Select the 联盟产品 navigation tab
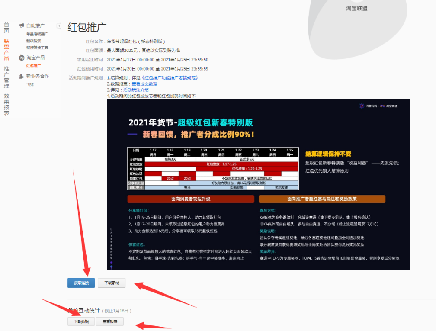 point(6,50)
